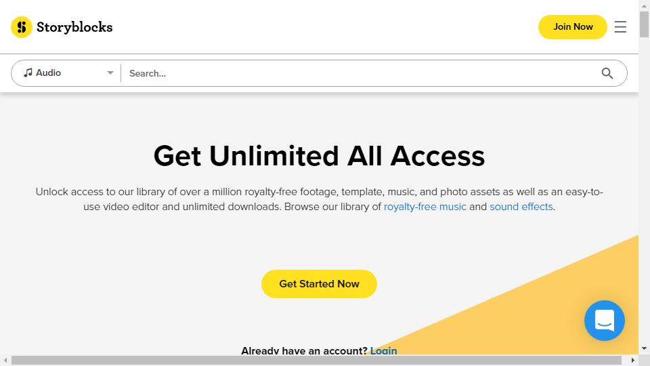Click the horizontal scrollbar left arrow
The image size is (650, 366).
click(5, 360)
